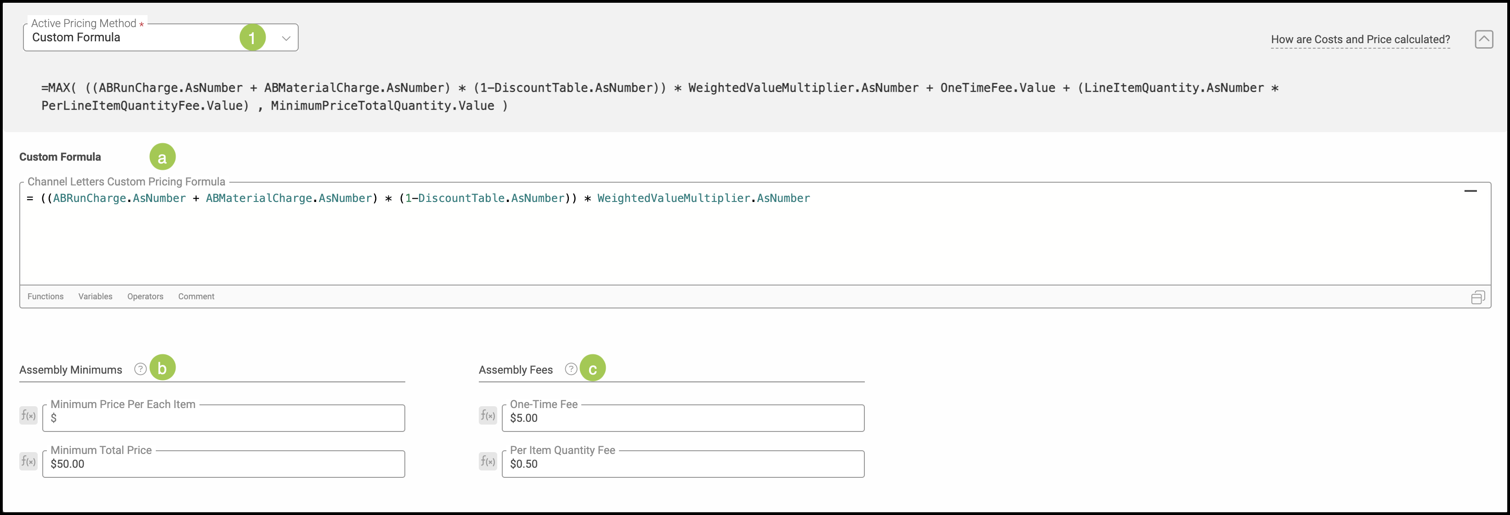This screenshot has width=1510, height=515.
Task: Open the Functions menu in formula editor
Action: [x=45, y=297]
